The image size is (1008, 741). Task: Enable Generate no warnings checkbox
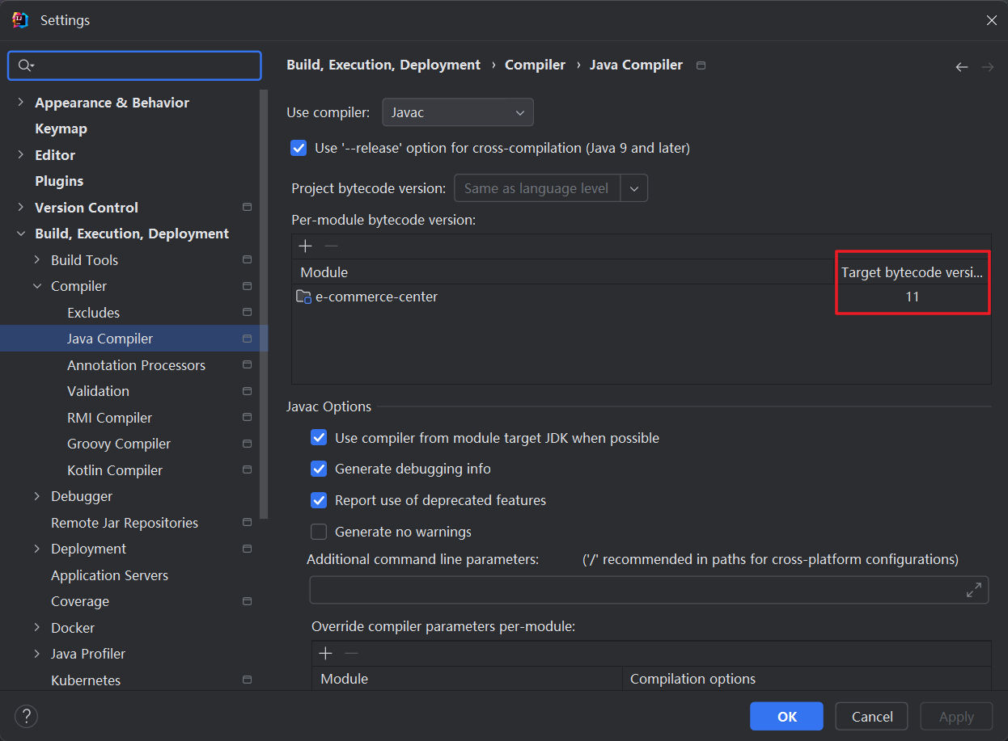[x=319, y=532]
